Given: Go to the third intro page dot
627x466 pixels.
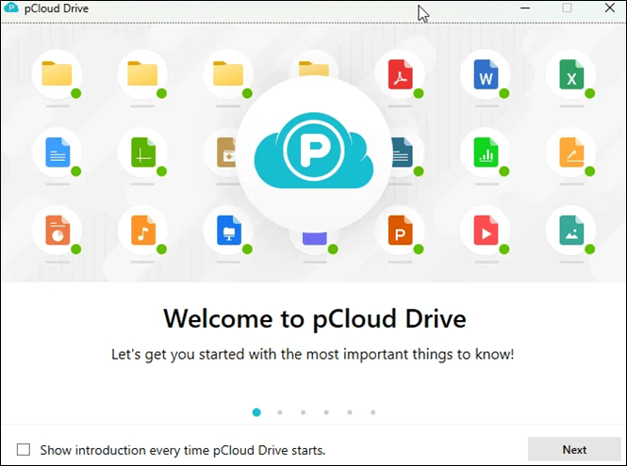Looking at the screenshot, I should (303, 412).
